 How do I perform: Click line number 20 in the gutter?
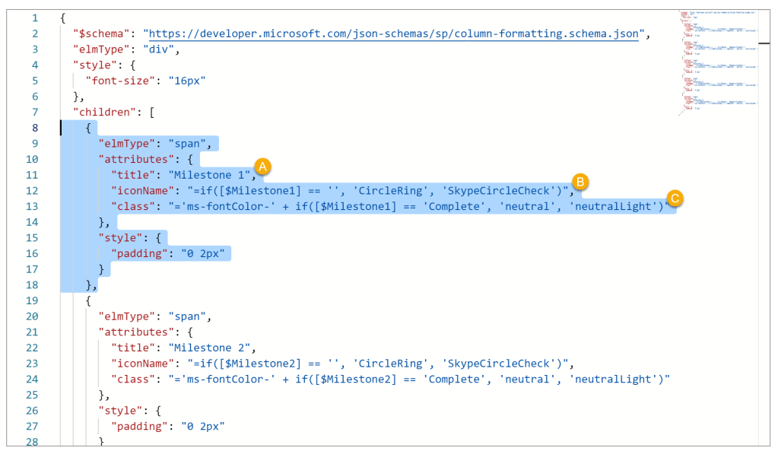[32, 316]
